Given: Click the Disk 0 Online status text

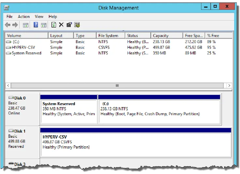Looking at the screenshot, I should (x=14, y=113).
